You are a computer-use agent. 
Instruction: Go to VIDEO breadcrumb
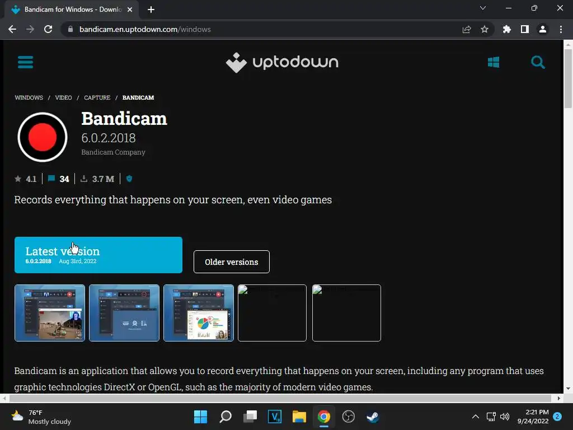pos(63,97)
